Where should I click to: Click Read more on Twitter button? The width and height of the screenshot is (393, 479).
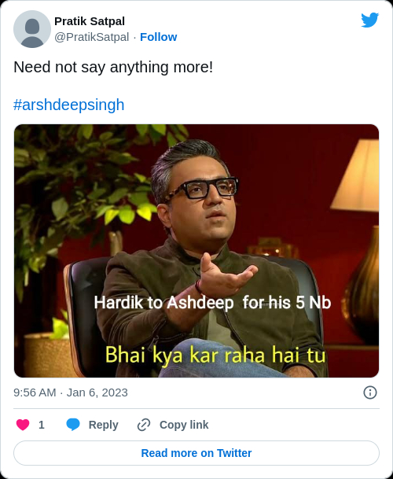(196, 453)
